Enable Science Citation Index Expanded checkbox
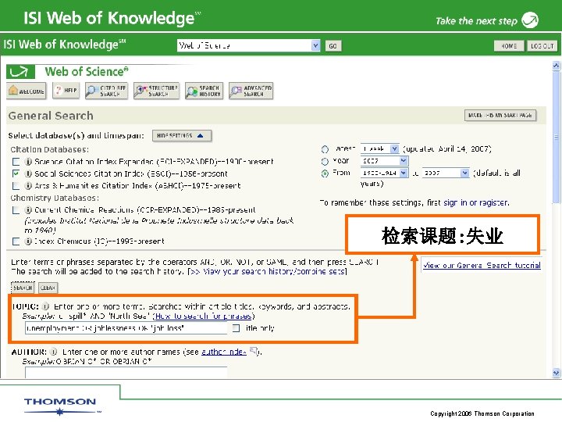The height and width of the screenshot is (422, 562). 16,162
